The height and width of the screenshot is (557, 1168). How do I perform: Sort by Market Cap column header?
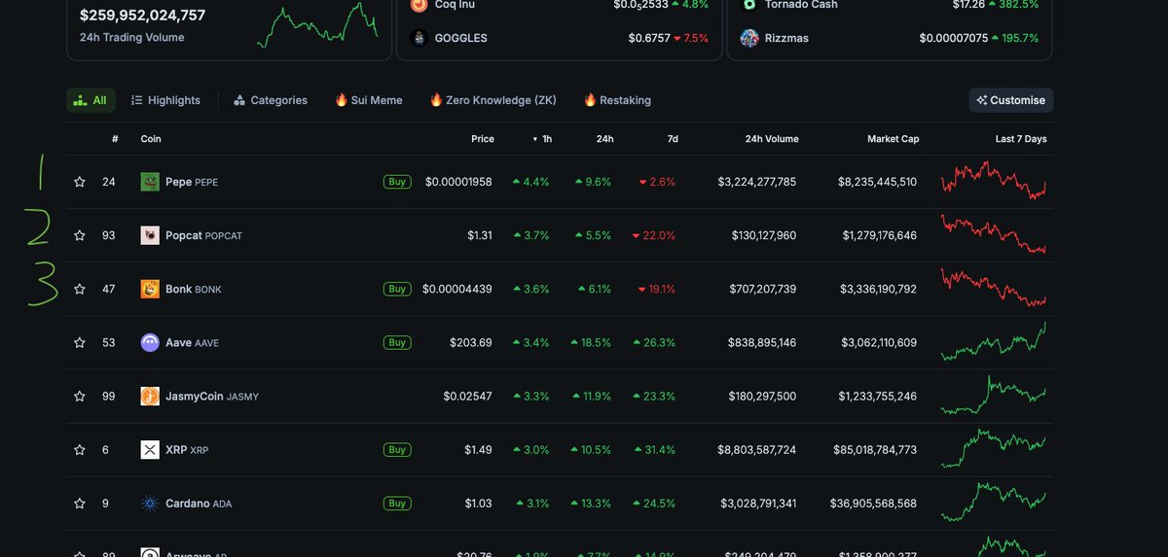pos(894,139)
